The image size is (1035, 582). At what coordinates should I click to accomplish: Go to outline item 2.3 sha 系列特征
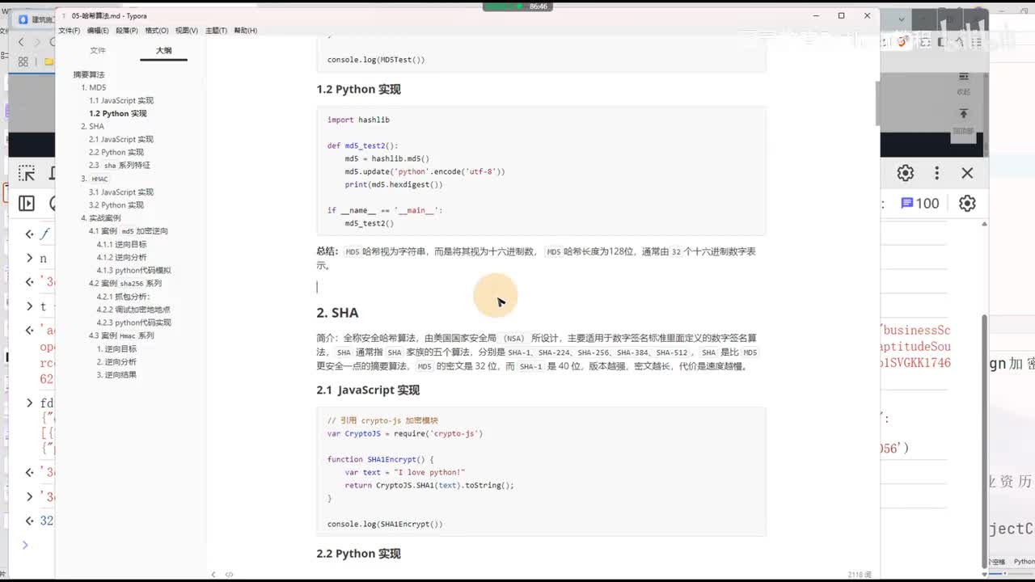tap(120, 165)
